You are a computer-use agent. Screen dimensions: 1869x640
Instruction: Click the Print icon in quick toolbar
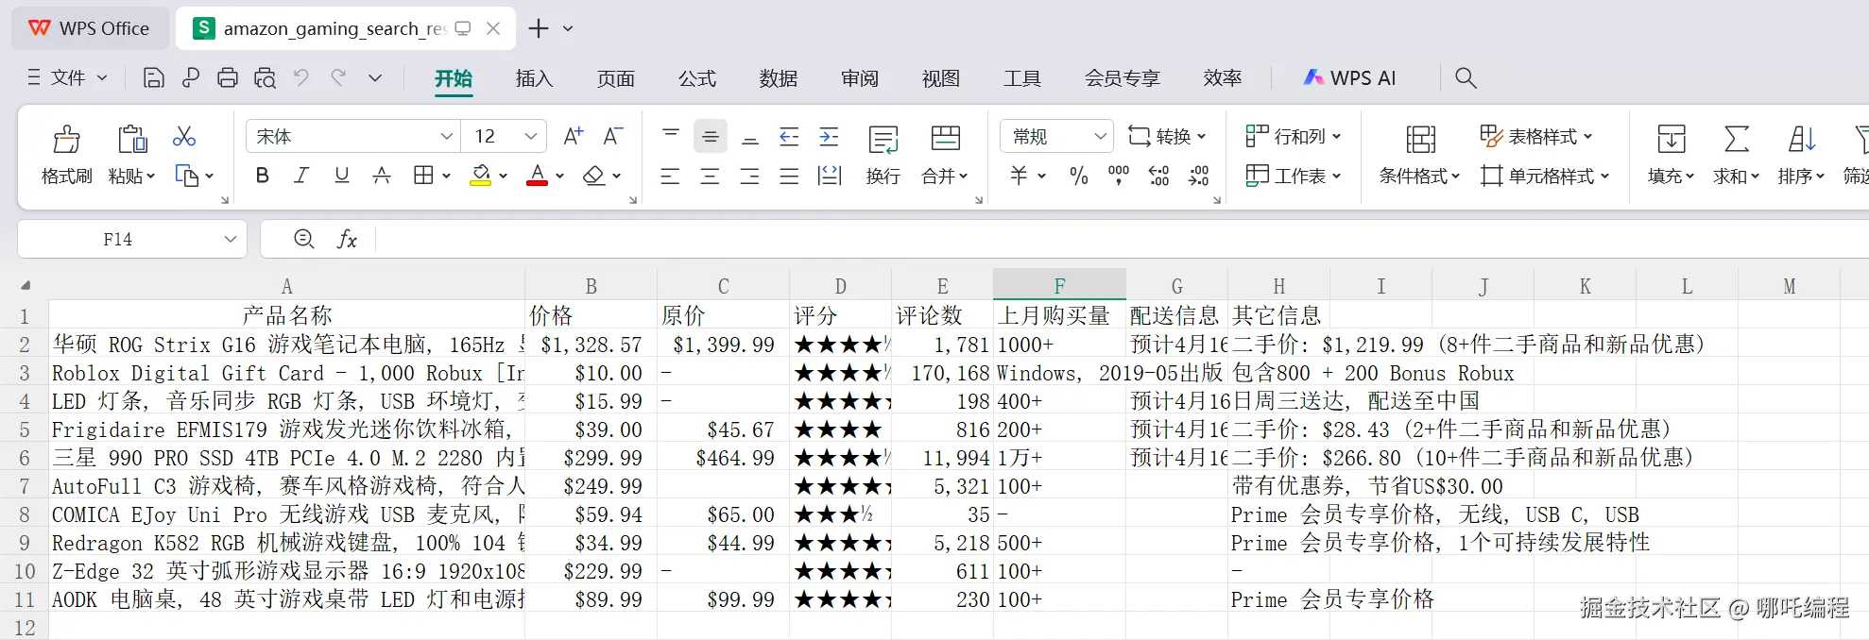(x=228, y=78)
